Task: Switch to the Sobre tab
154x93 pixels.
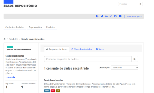Action: pos(100,49)
